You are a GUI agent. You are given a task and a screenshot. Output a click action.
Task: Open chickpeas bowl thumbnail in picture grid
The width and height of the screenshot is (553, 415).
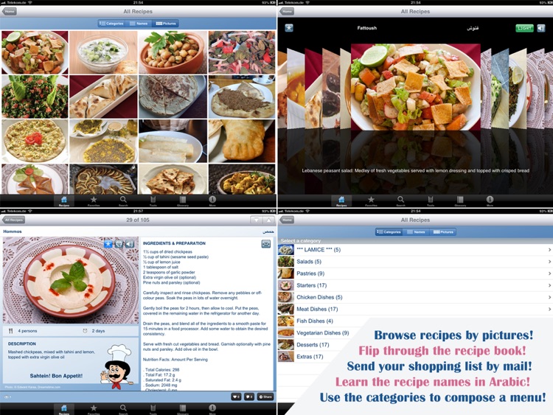[173, 52]
